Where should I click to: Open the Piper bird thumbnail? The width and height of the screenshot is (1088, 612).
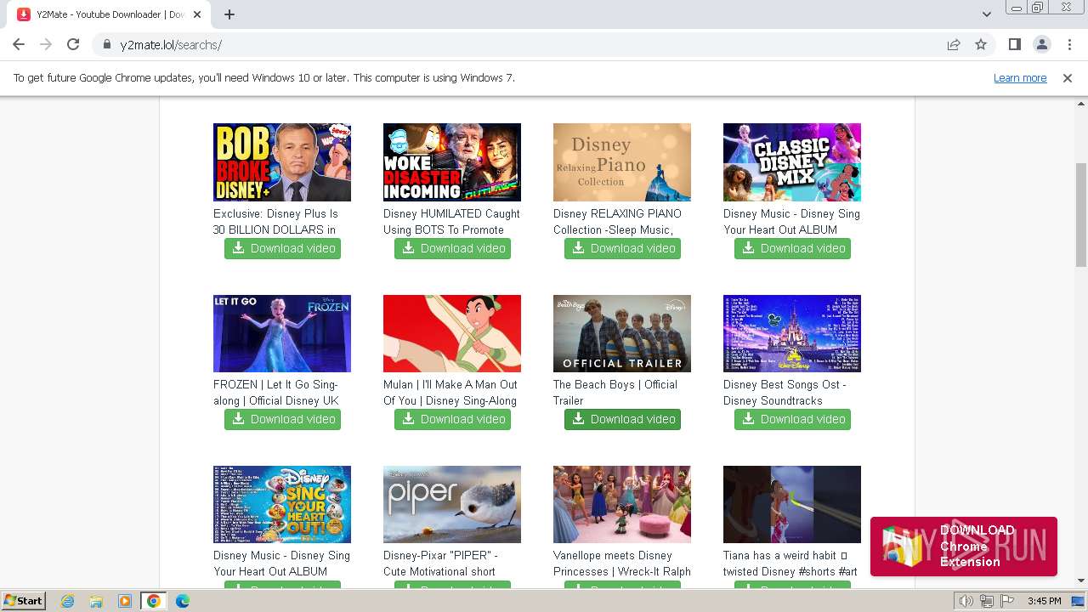(452, 504)
